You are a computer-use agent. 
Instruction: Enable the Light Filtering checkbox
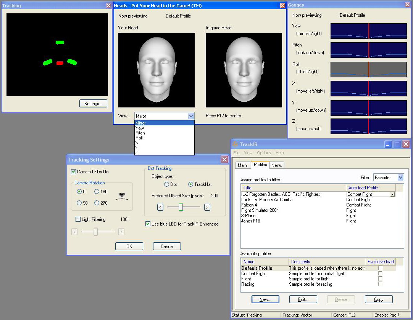coord(78,219)
